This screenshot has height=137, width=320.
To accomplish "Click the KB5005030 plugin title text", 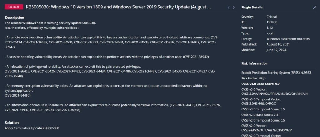I will click(118, 7).
